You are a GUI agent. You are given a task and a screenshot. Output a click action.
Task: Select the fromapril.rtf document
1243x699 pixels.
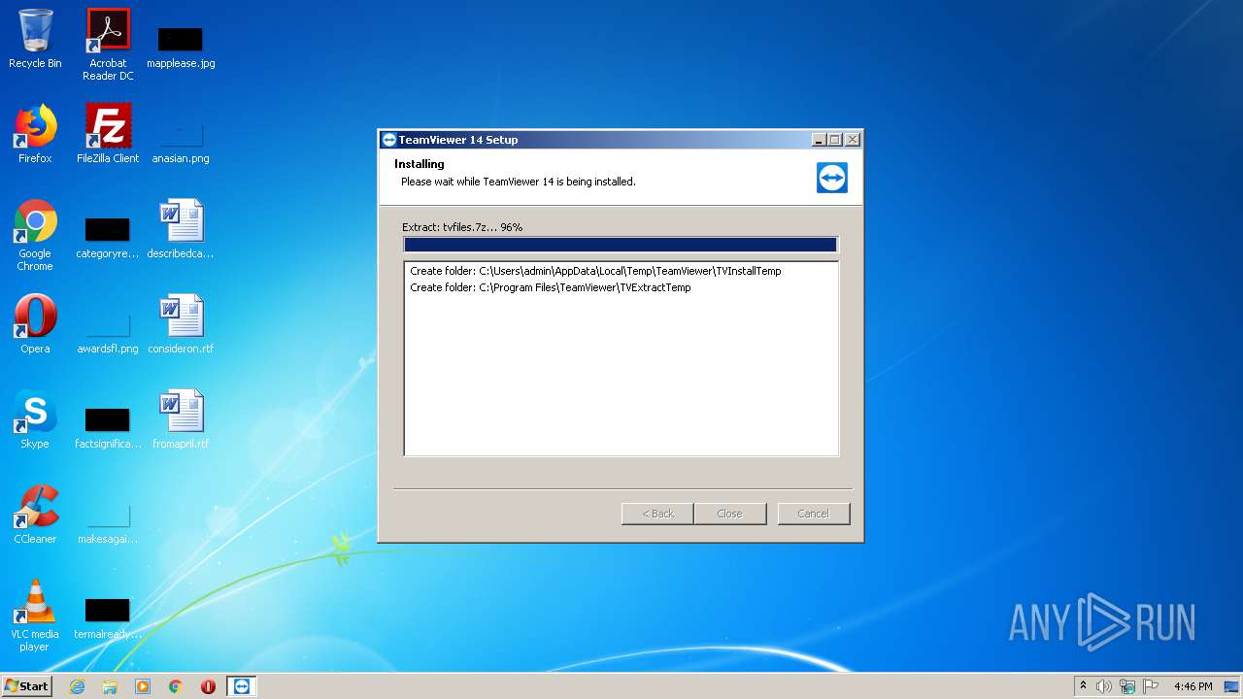pyautogui.click(x=181, y=419)
